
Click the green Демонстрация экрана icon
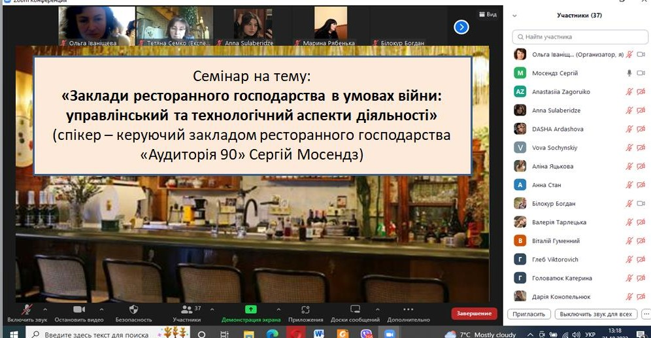pyautogui.click(x=251, y=309)
